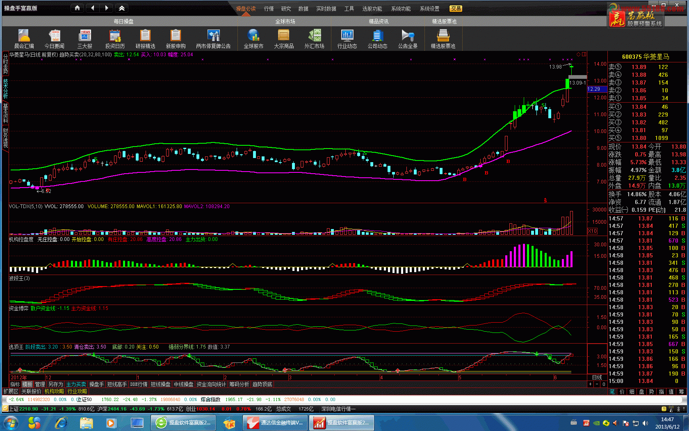The image size is (689, 431).
Task: Zoom in chart with plus button
Action: click(x=590, y=384)
